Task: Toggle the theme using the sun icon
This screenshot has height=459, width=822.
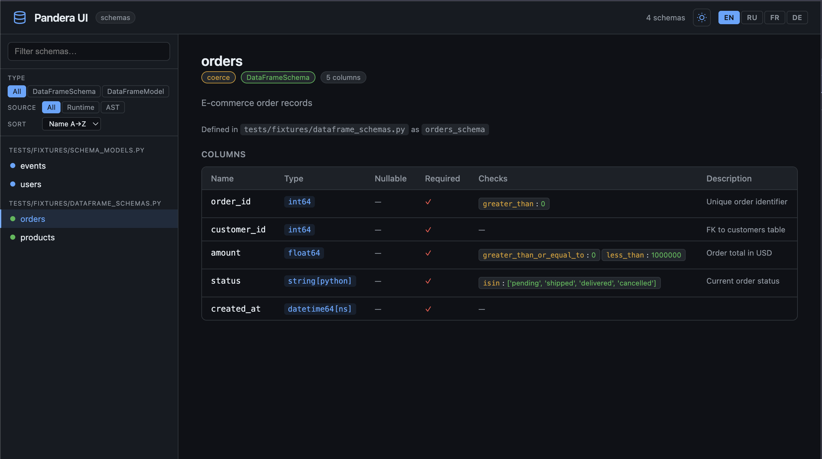Action: point(701,18)
